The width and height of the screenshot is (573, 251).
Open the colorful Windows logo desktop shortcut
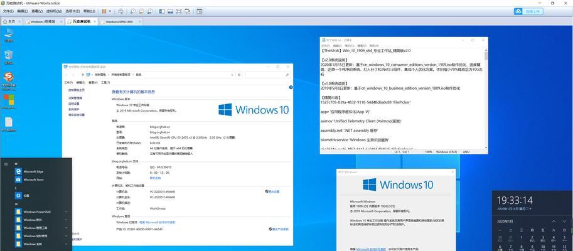click(9, 102)
